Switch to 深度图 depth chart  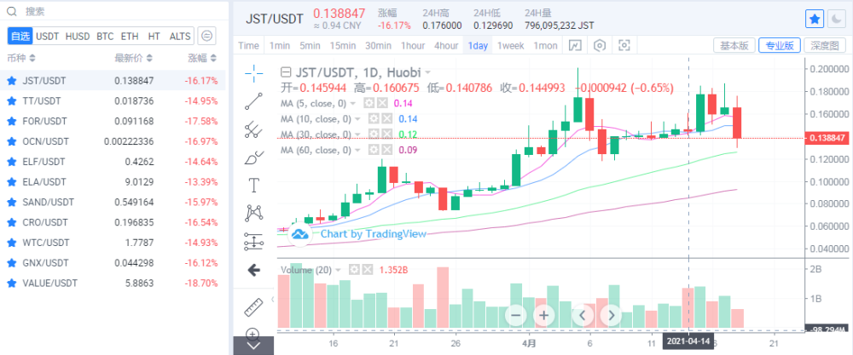point(824,46)
